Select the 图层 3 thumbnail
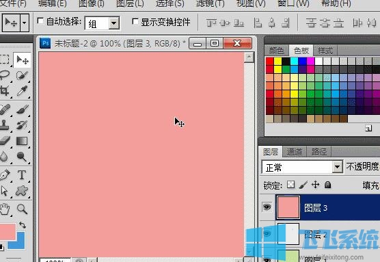The image size is (380, 262). 288,207
